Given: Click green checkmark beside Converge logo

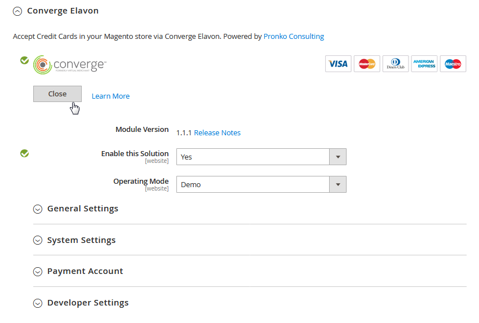Looking at the screenshot, I should [x=24, y=60].
